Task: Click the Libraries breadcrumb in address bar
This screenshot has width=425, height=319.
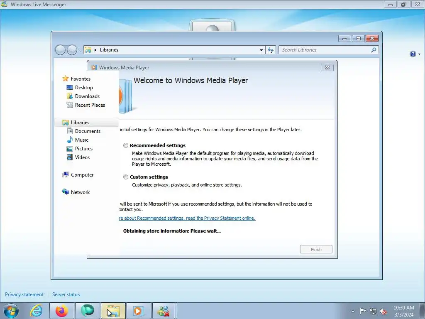Action: tap(109, 50)
